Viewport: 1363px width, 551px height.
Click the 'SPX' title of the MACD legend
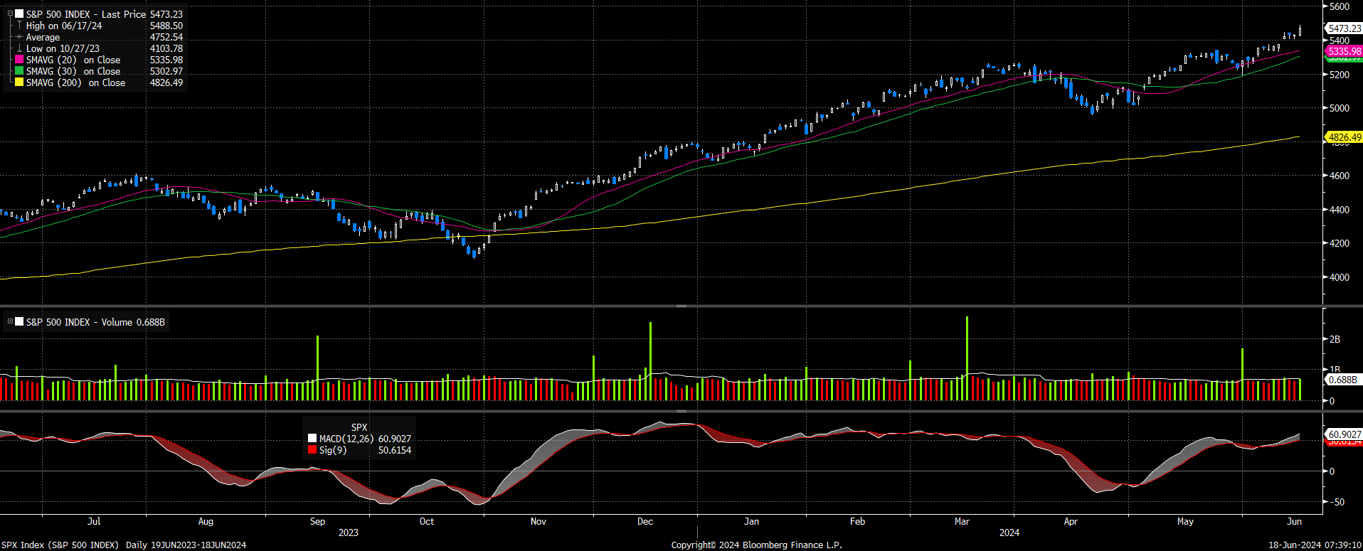coord(359,427)
